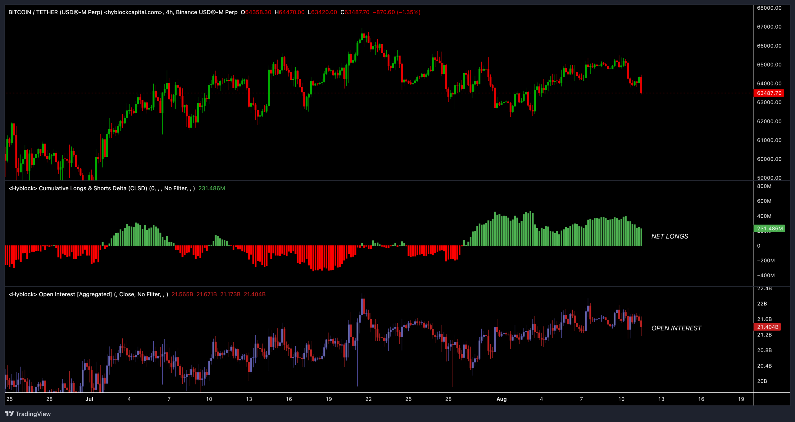This screenshot has width=795, height=422.
Task: Click the NET LONGS annotation text
Action: coord(670,236)
